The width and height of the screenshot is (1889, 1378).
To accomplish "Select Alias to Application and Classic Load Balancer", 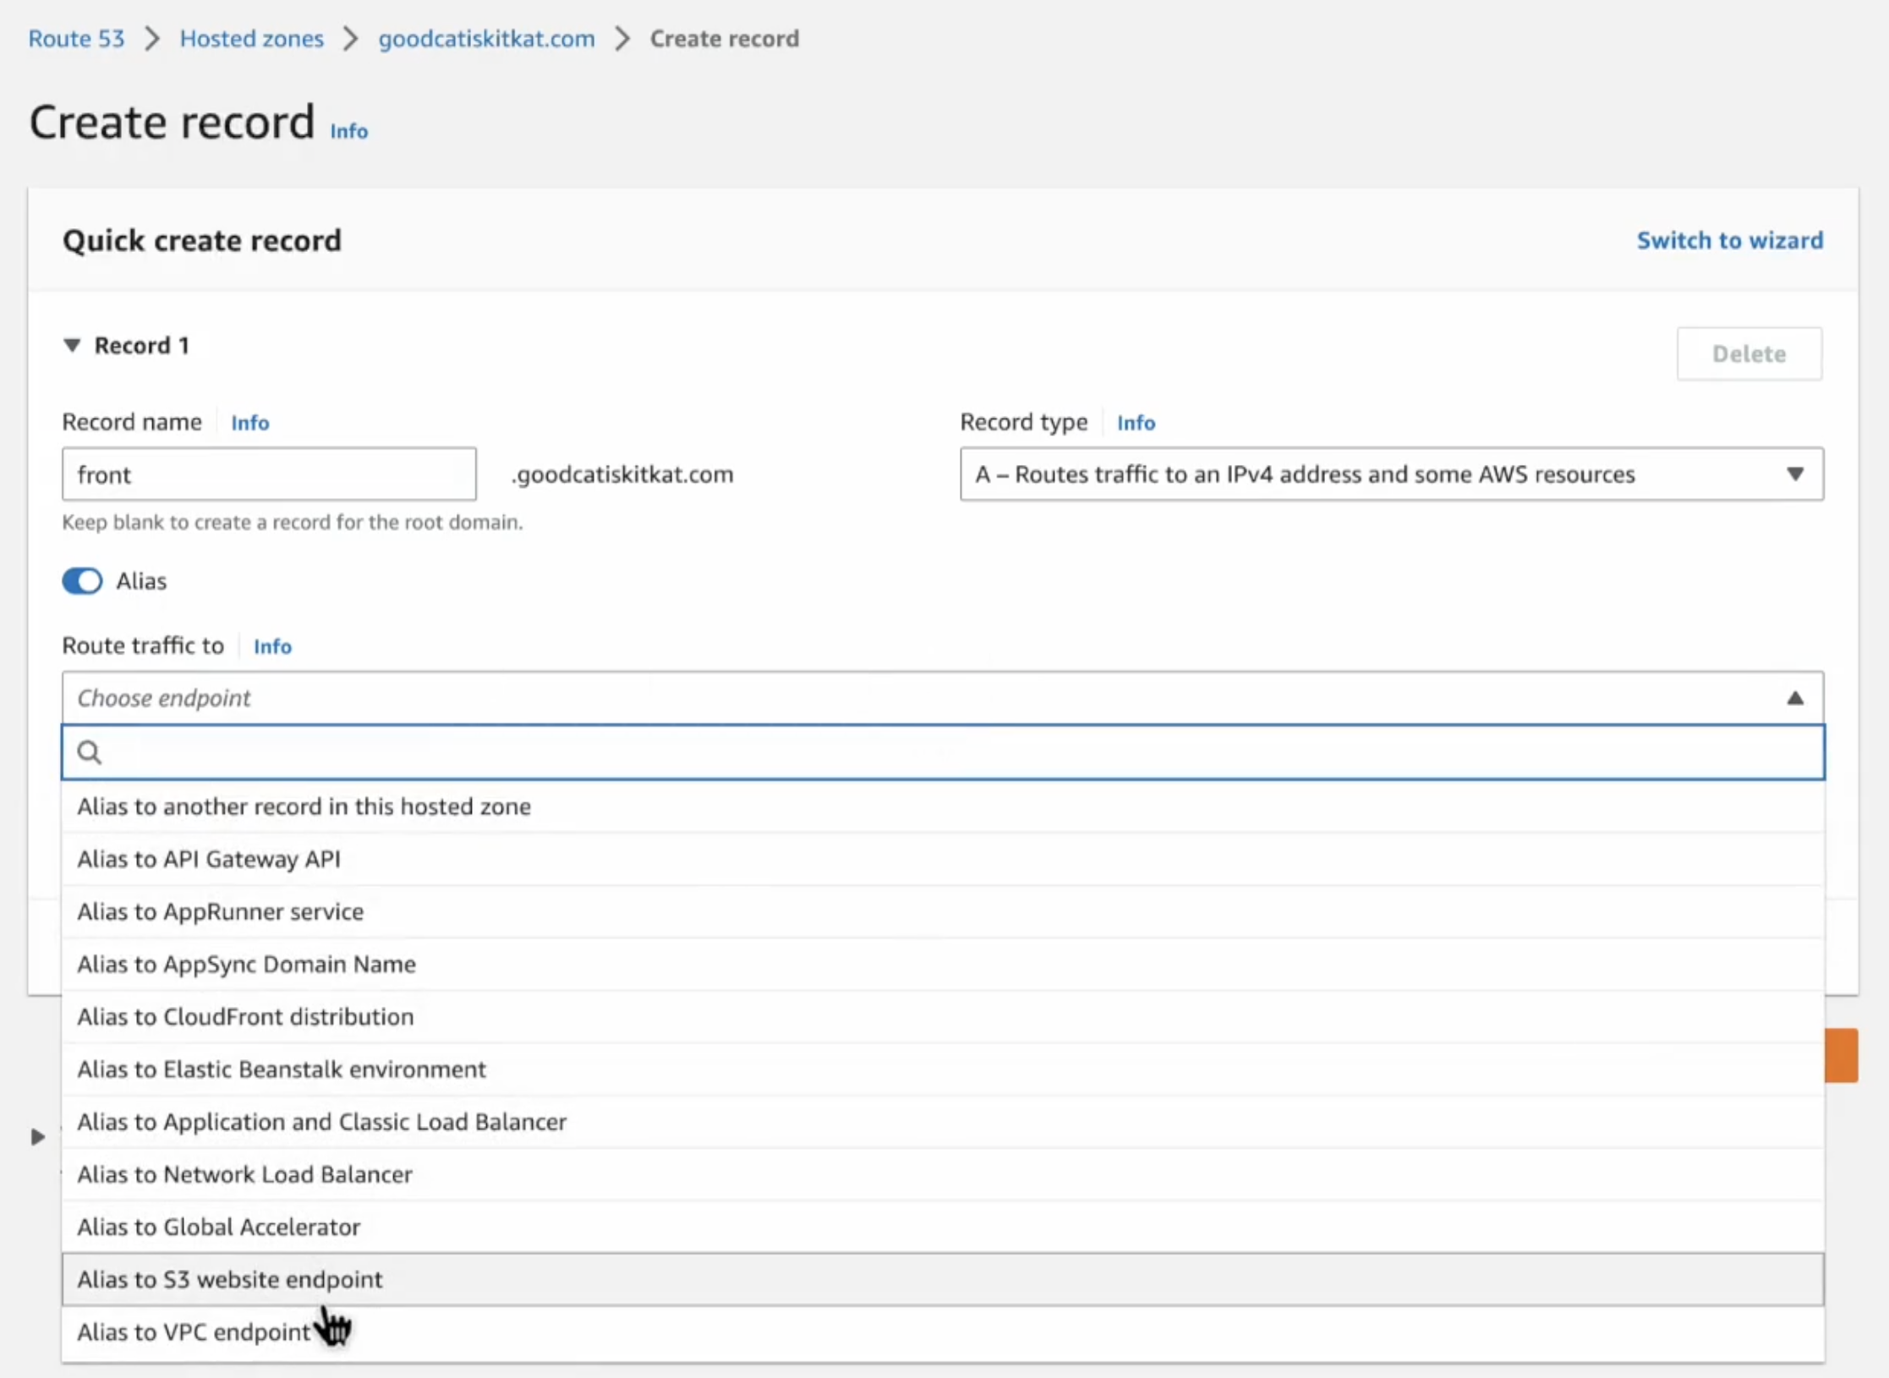I will tap(943, 1122).
